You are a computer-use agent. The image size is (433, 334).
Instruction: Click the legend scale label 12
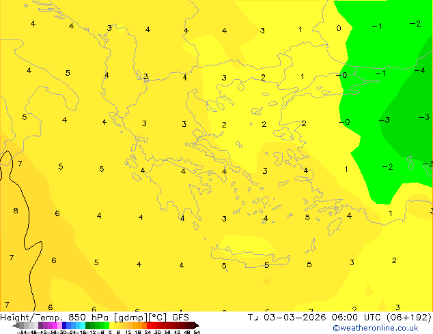tap(128, 333)
